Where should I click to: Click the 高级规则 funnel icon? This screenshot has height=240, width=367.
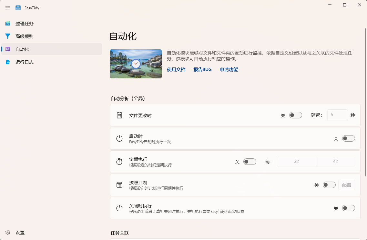(8, 36)
